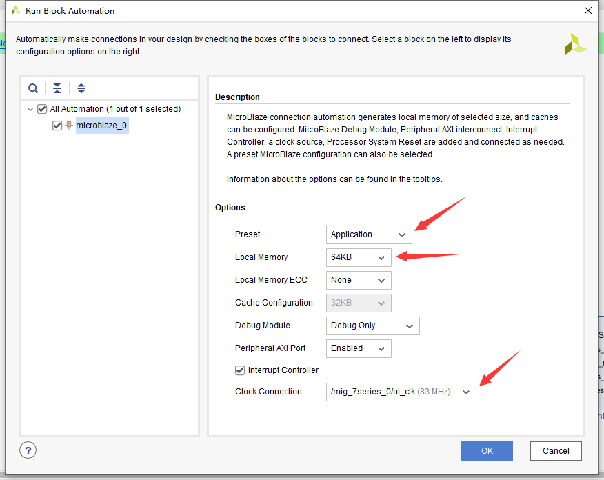Open the Local Memory ECC dropdown
Viewport: 604px width, 480px height.
tap(359, 280)
